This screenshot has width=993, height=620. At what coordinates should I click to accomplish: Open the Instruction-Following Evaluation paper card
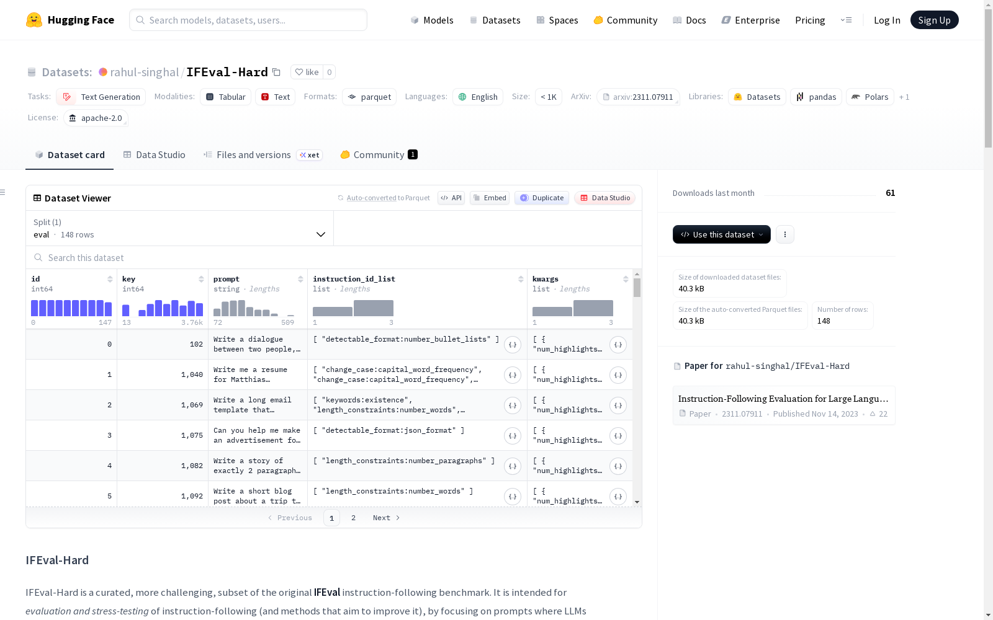tap(784, 405)
